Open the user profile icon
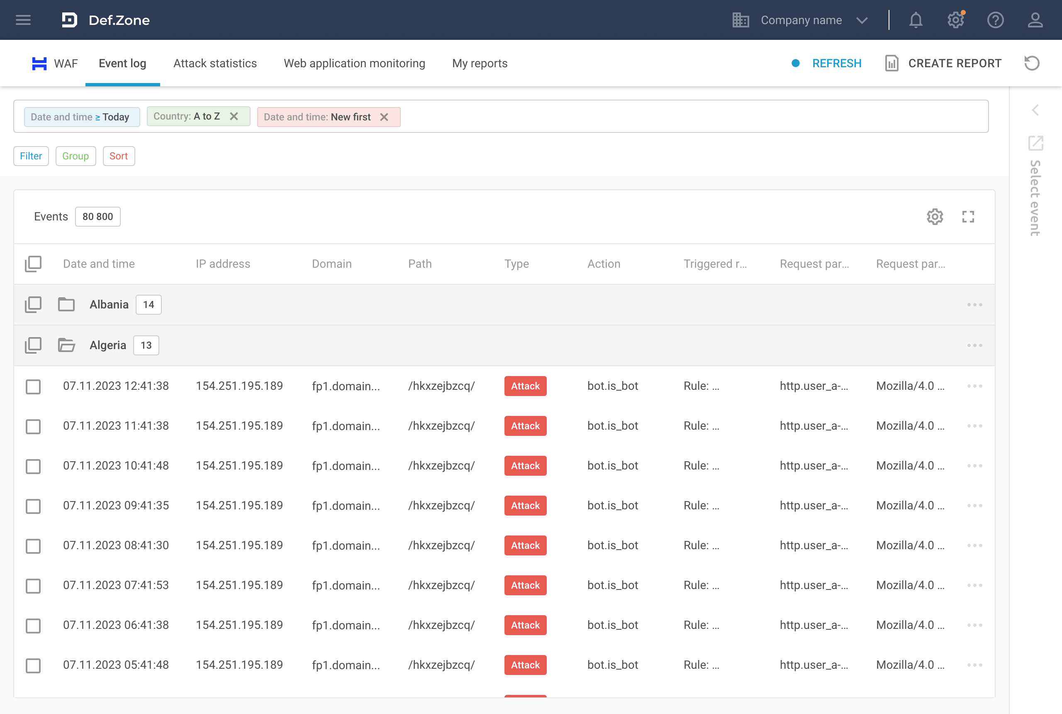1062x714 pixels. (x=1035, y=20)
